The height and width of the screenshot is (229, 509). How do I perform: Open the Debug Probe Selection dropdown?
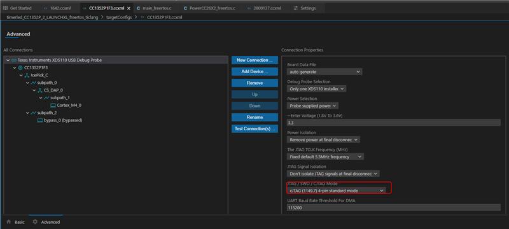point(316,88)
